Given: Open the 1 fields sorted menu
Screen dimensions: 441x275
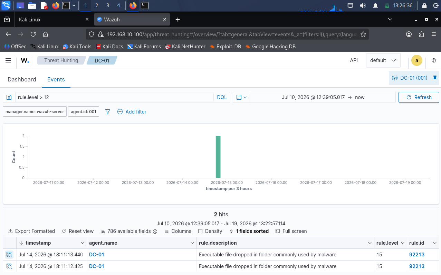Looking at the screenshot, I should pyautogui.click(x=249, y=231).
